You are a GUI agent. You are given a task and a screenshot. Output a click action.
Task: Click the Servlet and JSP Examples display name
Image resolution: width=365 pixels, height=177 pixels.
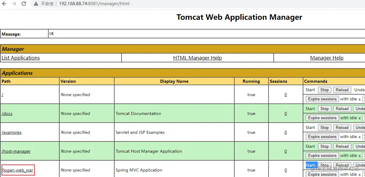click(140, 132)
